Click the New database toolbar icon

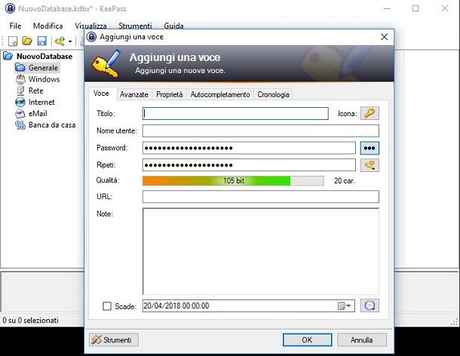click(13, 41)
